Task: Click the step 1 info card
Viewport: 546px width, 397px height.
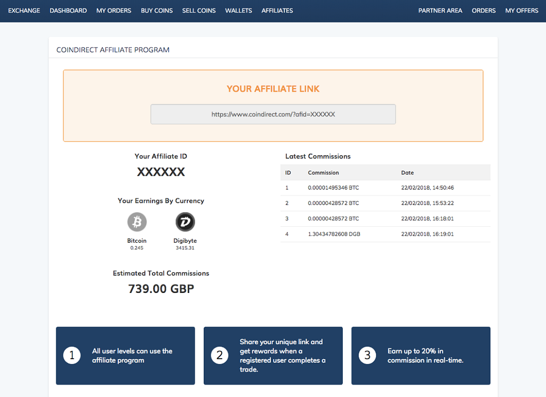Action: coord(125,355)
